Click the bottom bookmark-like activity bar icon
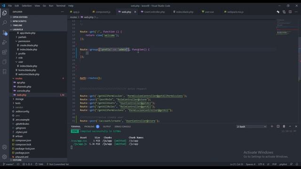Viewport: 301px width, 169px height. (x=4, y=72)
